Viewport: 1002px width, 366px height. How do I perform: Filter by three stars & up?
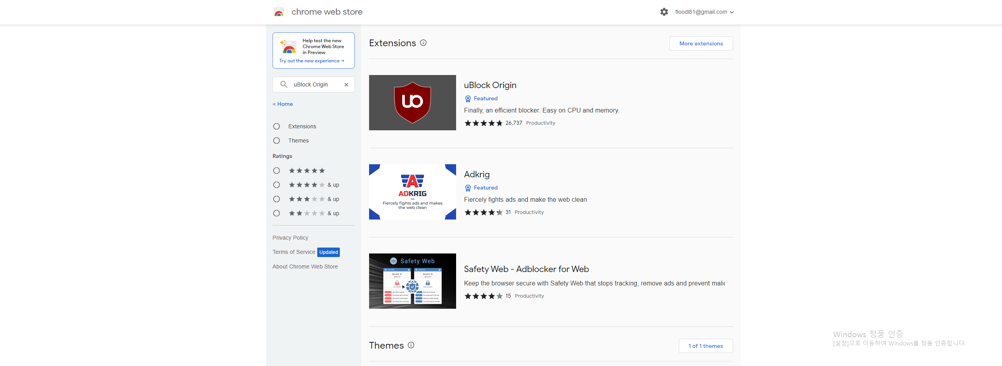pyautogui.click(x=277, y=199)
